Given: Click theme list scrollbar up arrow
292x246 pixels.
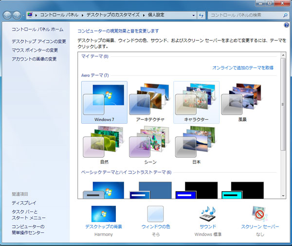Looking at the screenshot, I should [283, 55].
